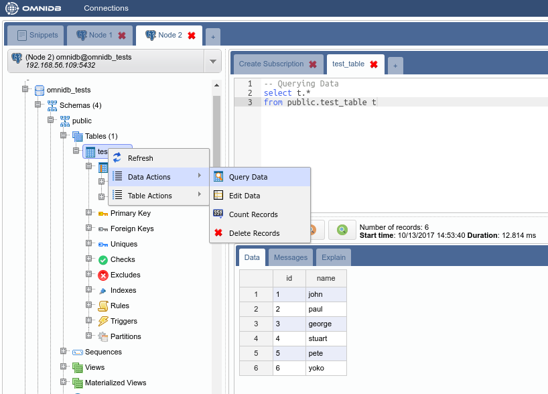The width and height of the screenshot is (548, 394).
Task: Open Connections in the top bar
Action: pos(106,8)
